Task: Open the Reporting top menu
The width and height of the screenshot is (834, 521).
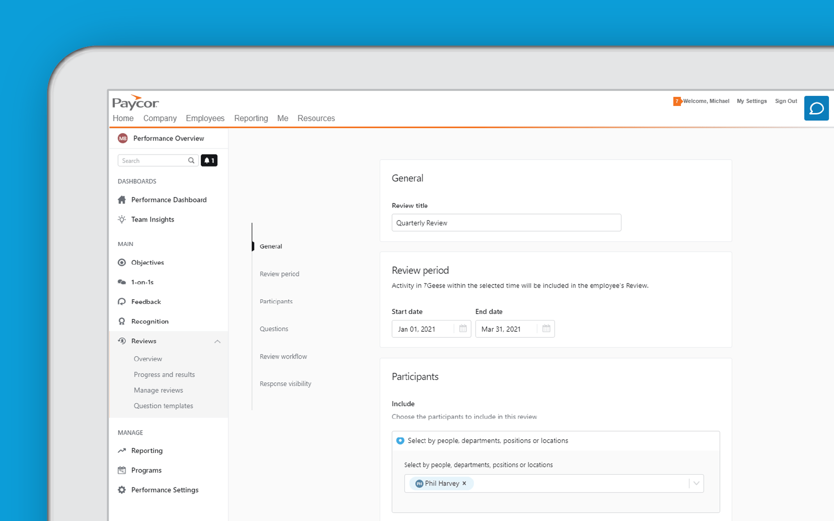Action: tap(251, 118)
